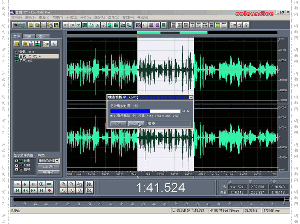Image resolution: width=300 pixels, height=224 pixels.
Task: Click the vertical zoom in icon
Action: pos(89,184)
